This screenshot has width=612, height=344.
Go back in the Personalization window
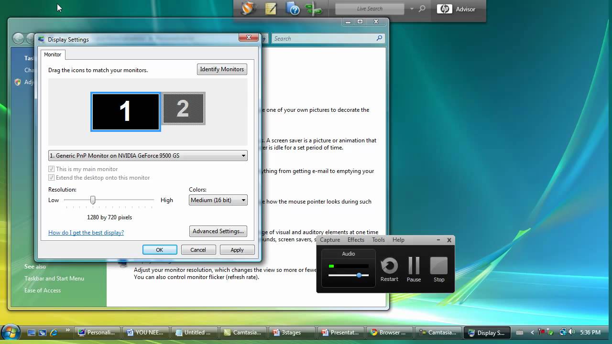click(x=18, y=39)
